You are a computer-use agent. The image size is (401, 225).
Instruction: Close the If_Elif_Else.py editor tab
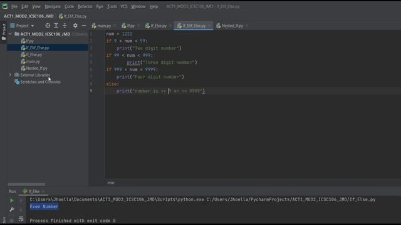tap(209, 26)
